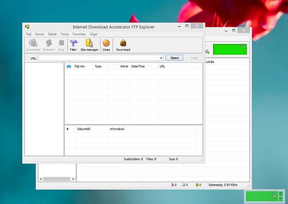Click the URL column header in file list
This screenshot has width=288, height=204.
pos(162,66)
